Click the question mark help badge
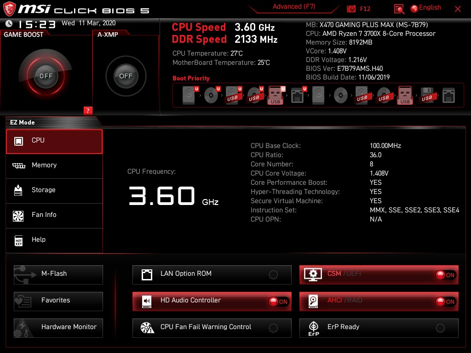This screenshot has height=353, width=471. pyautogui.click(x=87, y=110)
